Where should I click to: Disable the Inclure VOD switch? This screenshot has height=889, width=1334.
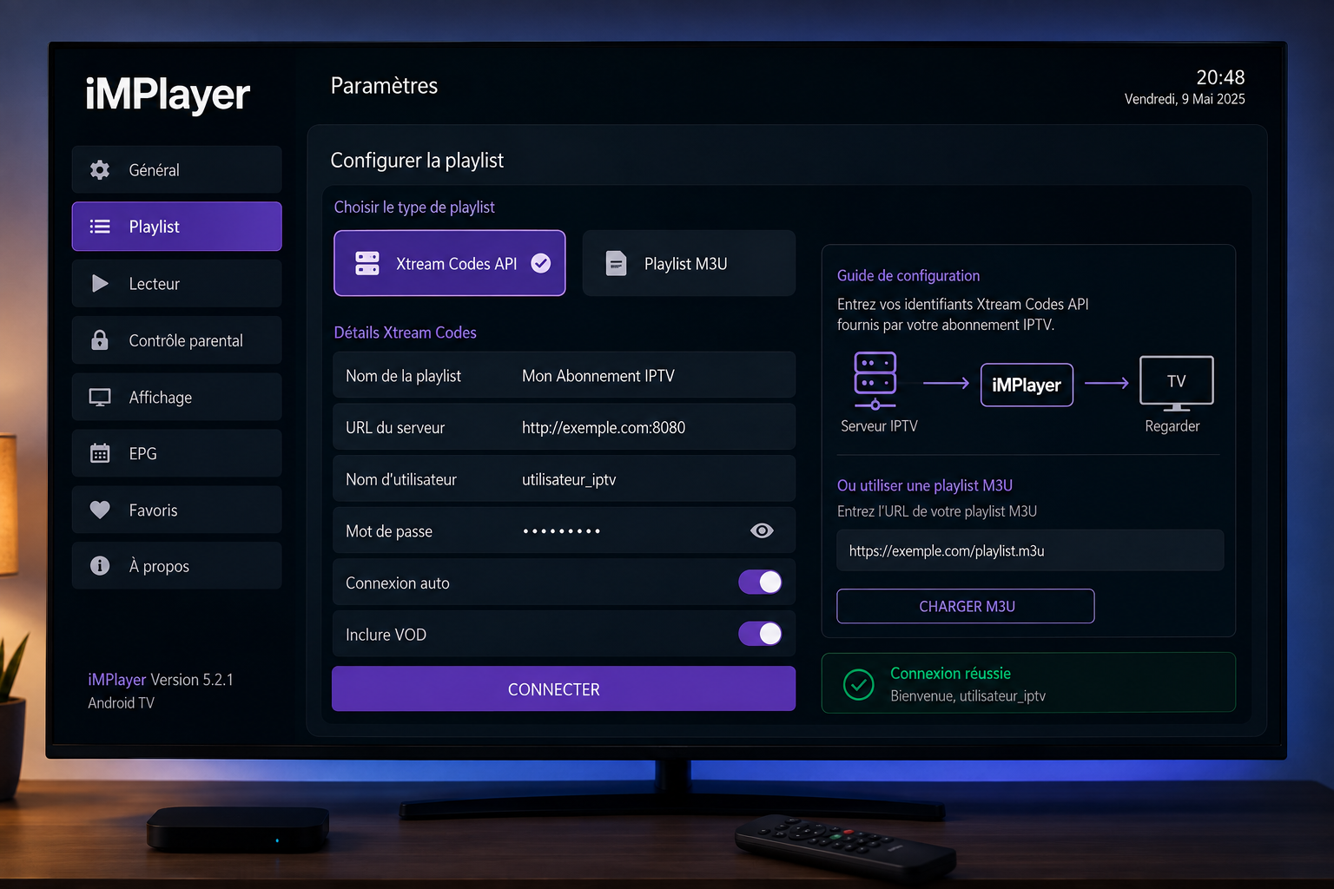click(760, 634)
